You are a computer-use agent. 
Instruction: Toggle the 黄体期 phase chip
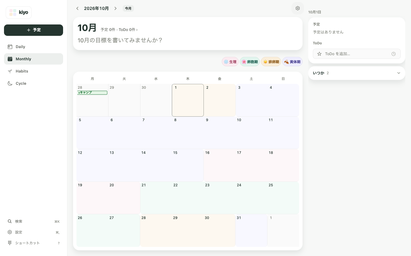pyautogui.click(x=292, y=62)
